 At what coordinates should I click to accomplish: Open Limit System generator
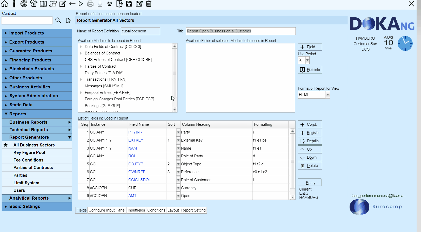coord(37,183)
